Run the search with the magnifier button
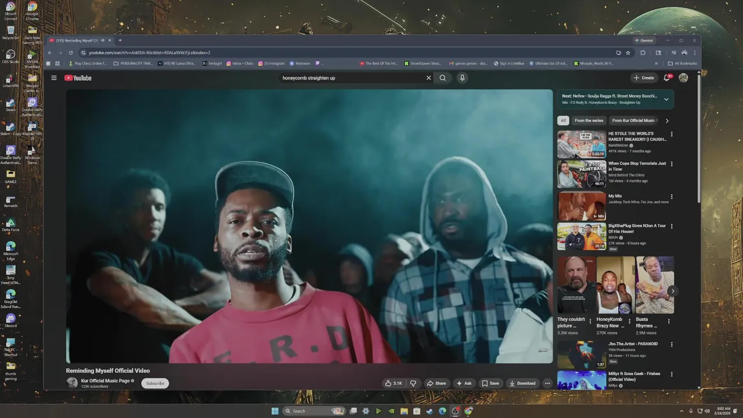The image size is (743, 418). pos(442,78)
